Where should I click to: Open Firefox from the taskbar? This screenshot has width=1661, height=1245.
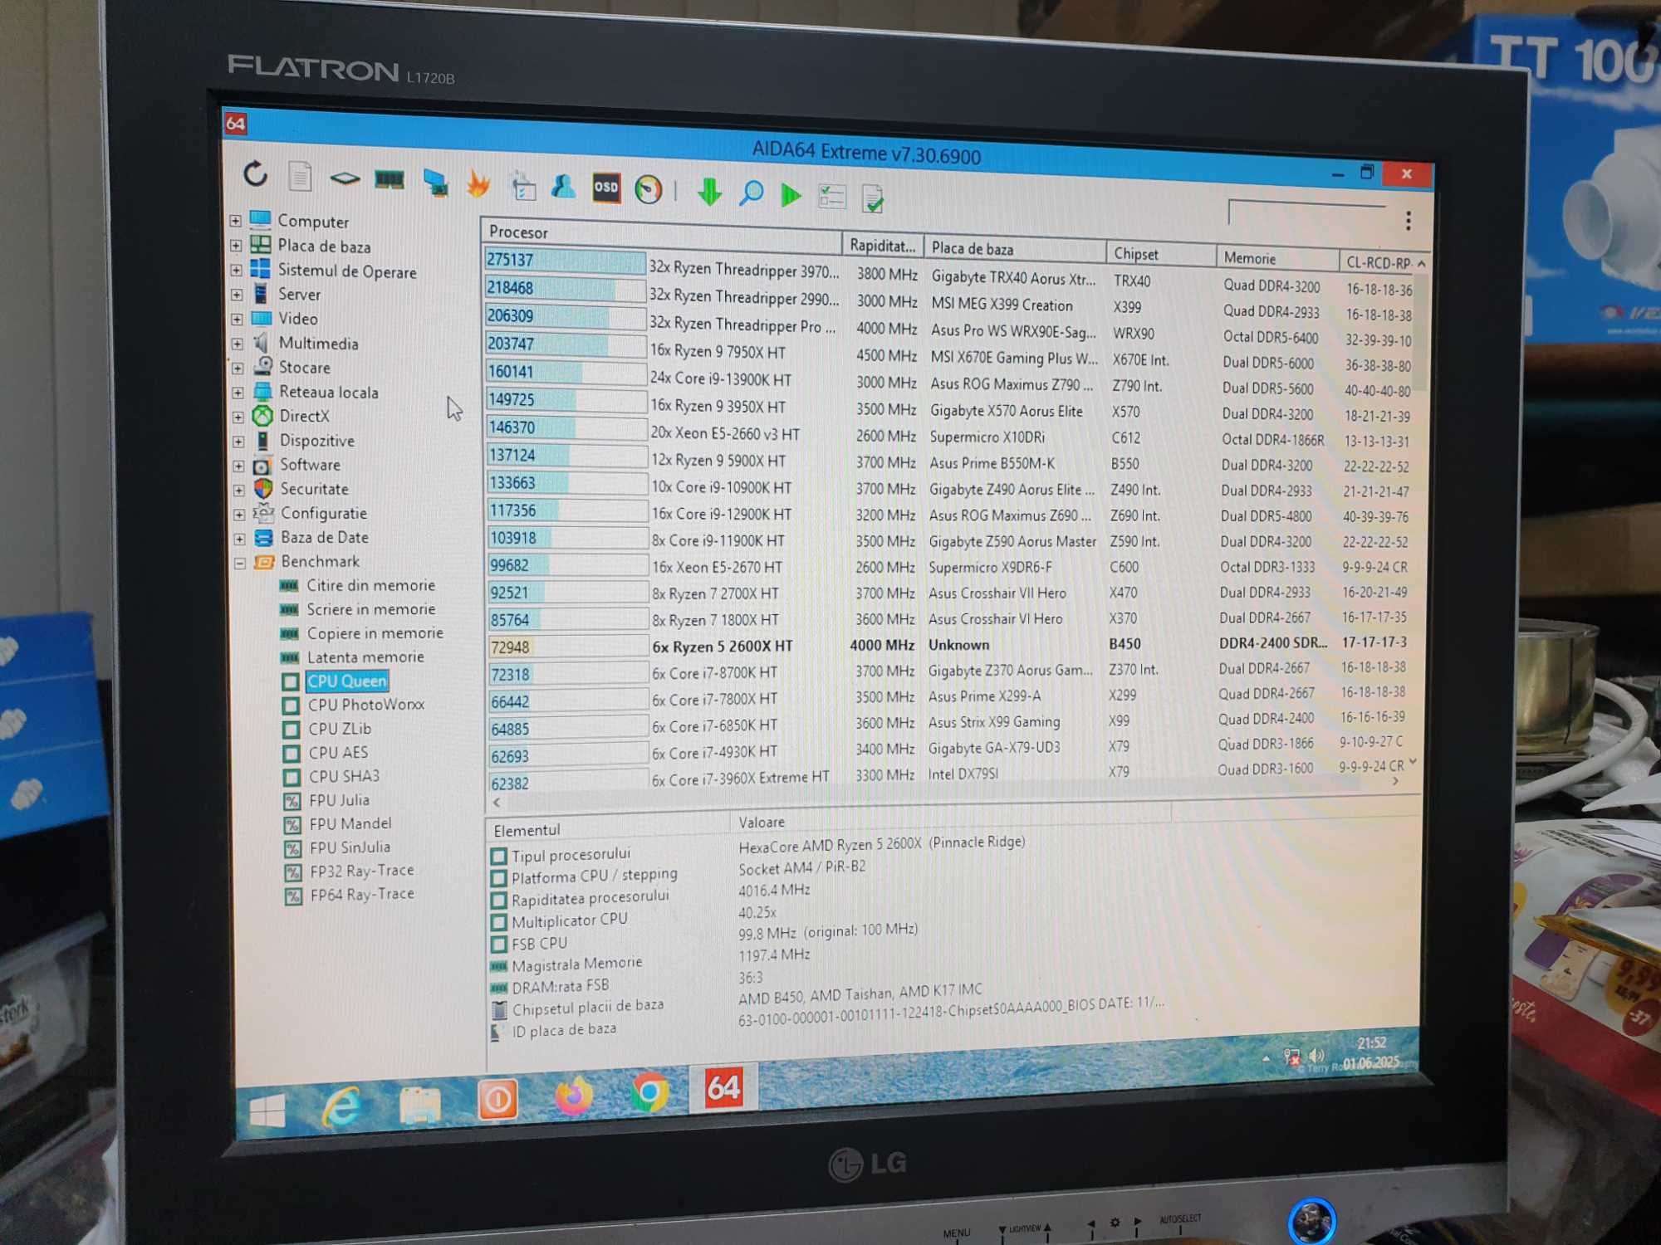click(x=574, y=1096)
